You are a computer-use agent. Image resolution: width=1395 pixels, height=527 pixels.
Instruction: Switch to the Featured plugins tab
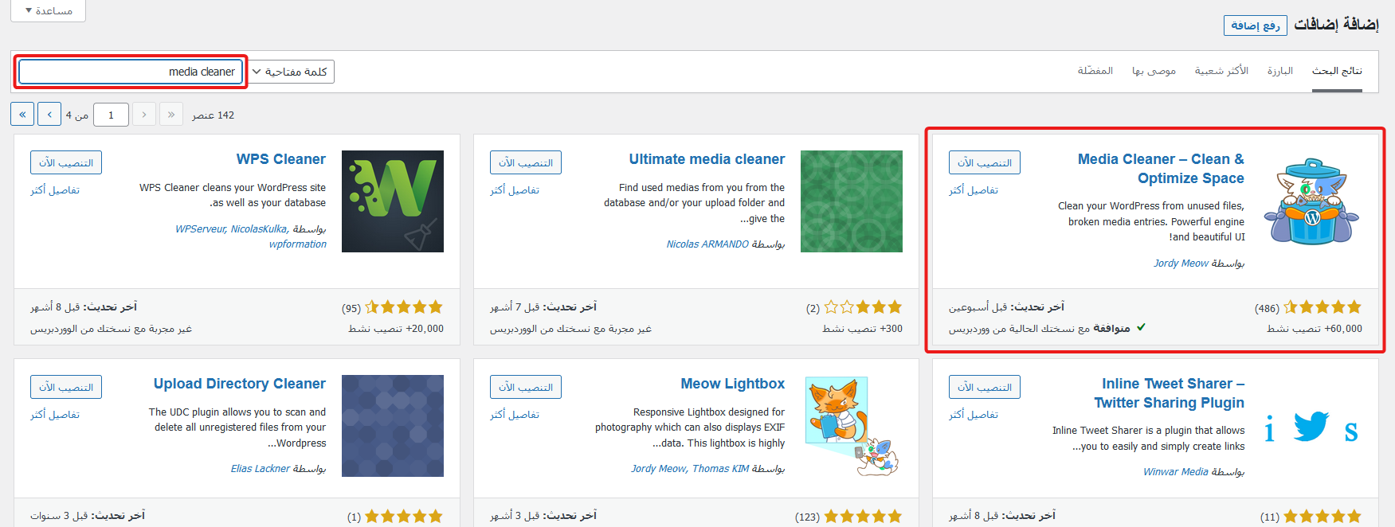[1279, 71]
